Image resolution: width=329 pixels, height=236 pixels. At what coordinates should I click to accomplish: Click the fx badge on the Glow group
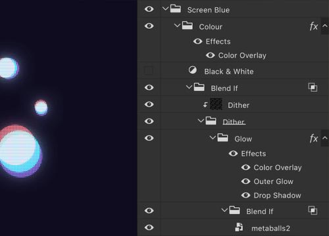(314, 138)
